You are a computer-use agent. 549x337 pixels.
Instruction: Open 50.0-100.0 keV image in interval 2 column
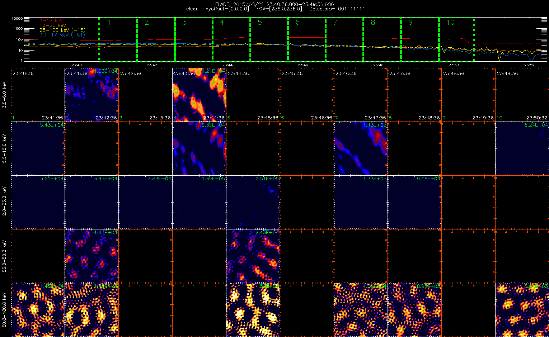[91, 309]
